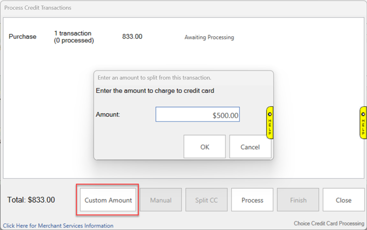The width and height of the screenshot is (367, 230).
Task: Click the Choice Credit Card Processing text
Action: (x=329, y=223)
